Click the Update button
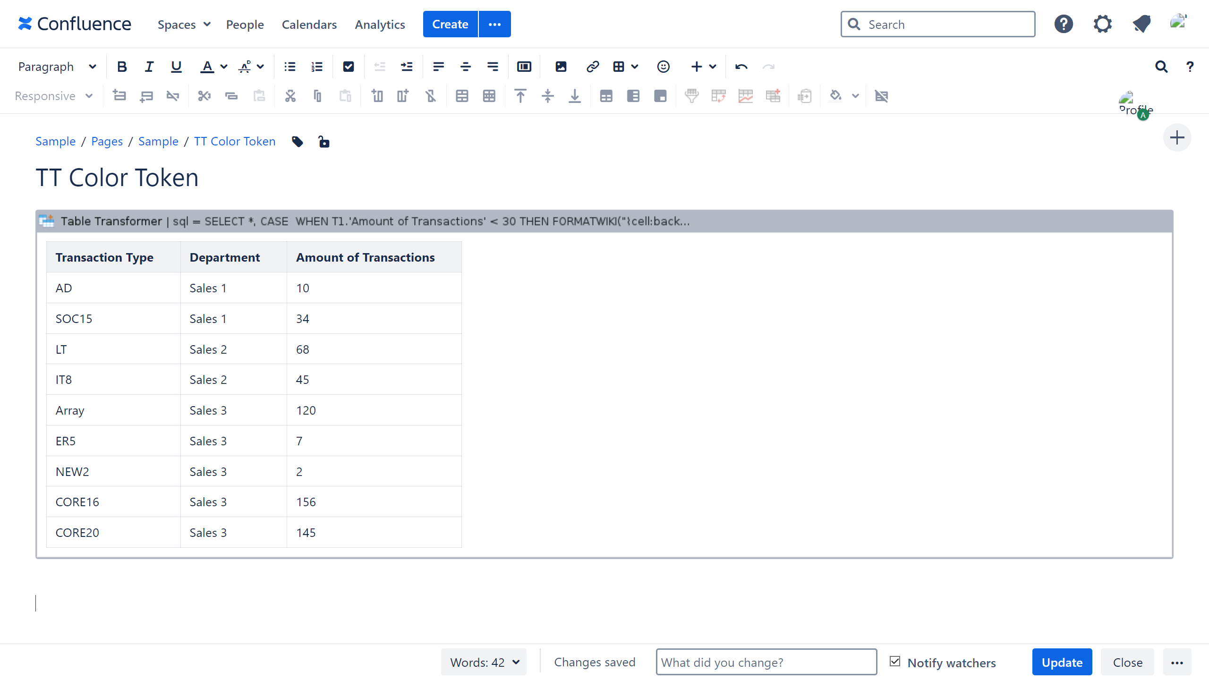 pos(1062,662)
